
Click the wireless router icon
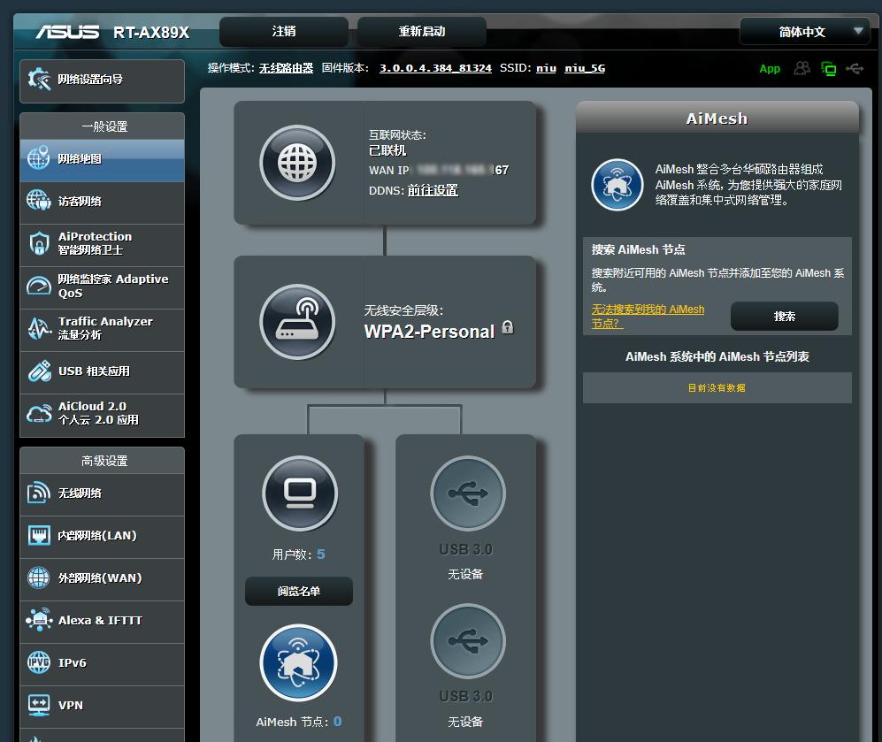point(297,322)
